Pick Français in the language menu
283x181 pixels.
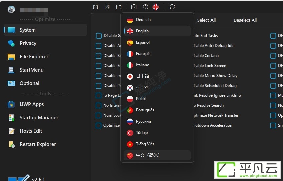157,54
